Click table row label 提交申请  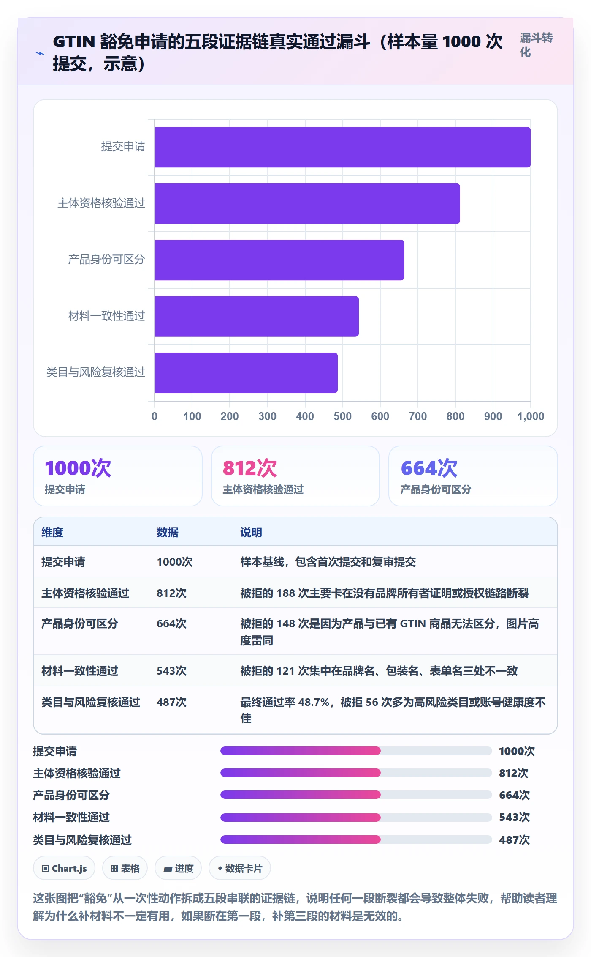[x=63, y=562]
